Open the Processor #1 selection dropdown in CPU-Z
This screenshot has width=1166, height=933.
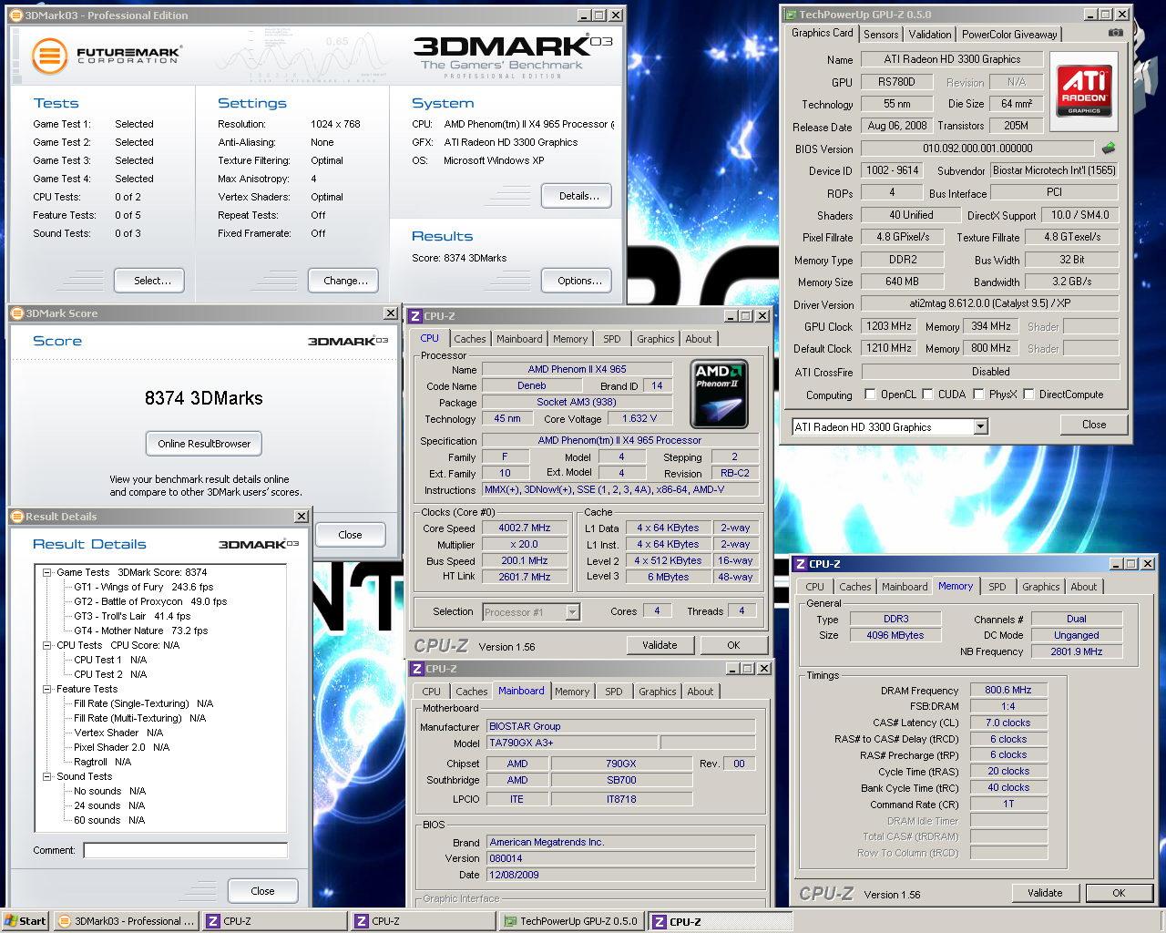click(x=572, y=612)
